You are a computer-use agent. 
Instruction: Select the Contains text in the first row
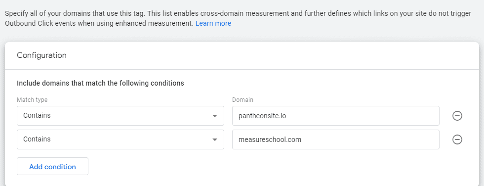(37, 116)
